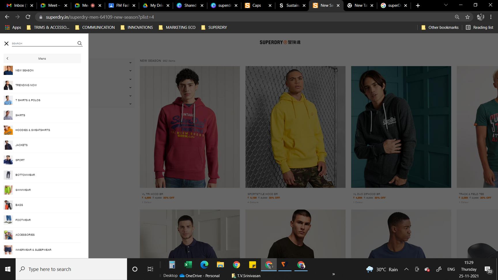Image resolution: width=498 pixels, height=280 pixels.
Task: Open the Footwear category
Action: [23, 220]
